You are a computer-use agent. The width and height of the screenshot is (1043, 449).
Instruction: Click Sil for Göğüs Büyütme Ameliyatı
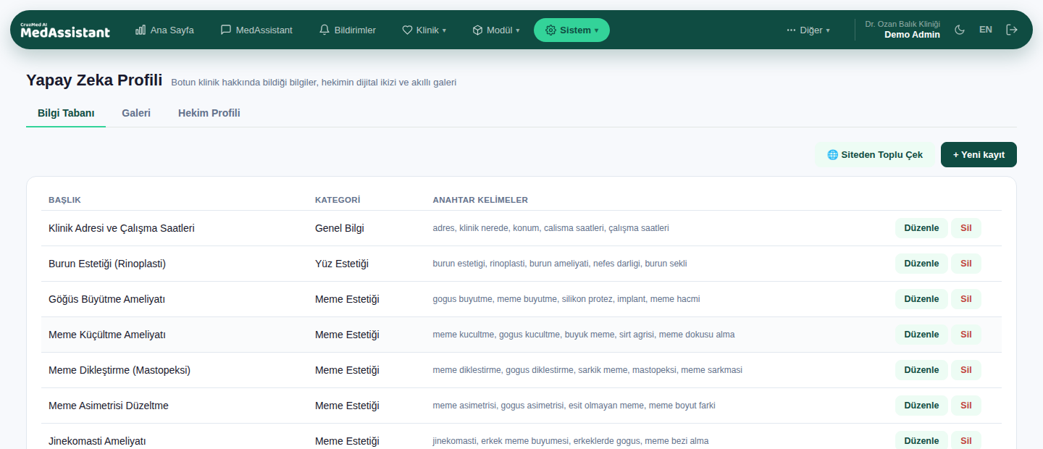tap(966, 299)
